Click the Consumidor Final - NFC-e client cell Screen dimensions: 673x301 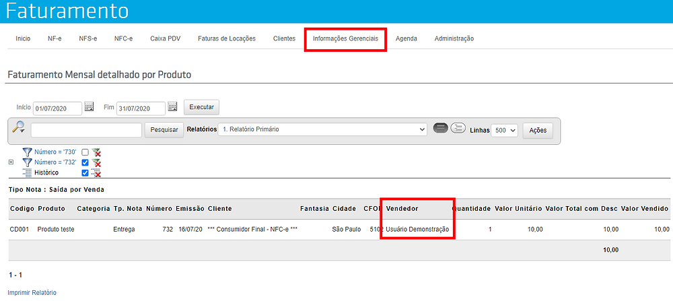252,230
